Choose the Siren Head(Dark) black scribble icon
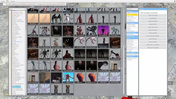Viewport: 176px width, 99px height. pyautogui.click(x=92, y=31)
